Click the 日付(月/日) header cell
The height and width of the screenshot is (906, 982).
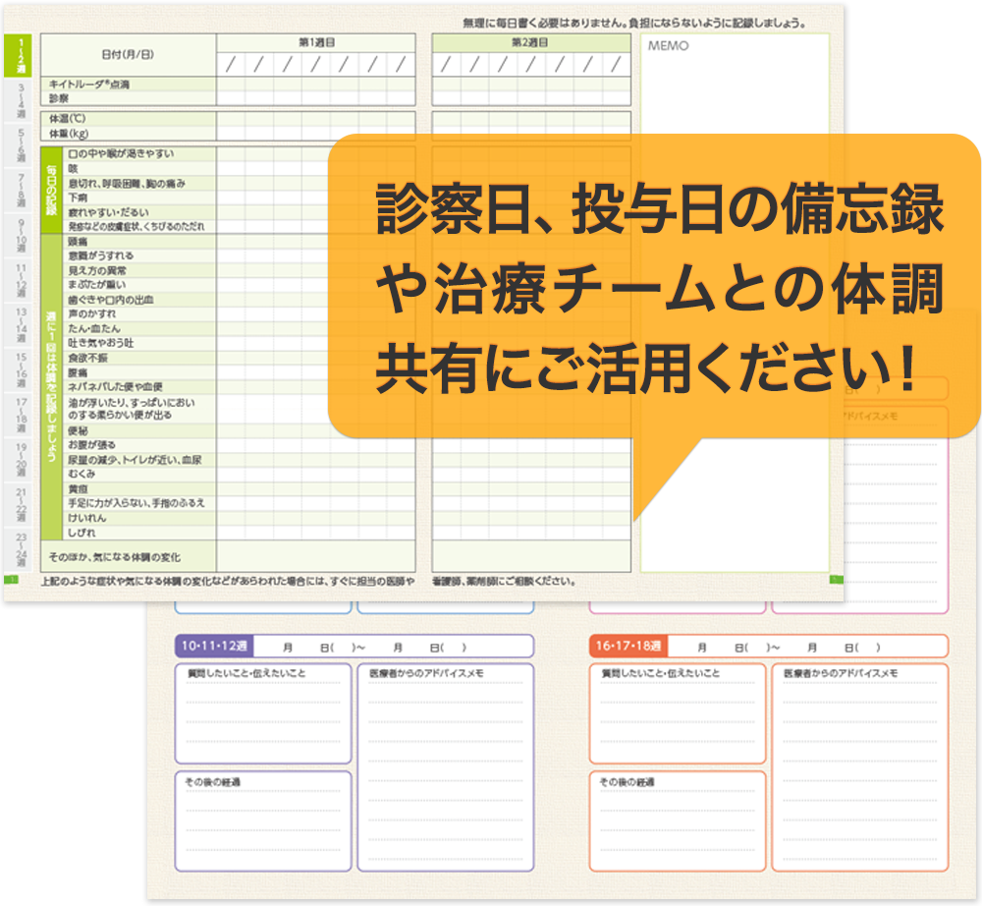point(128,54)
